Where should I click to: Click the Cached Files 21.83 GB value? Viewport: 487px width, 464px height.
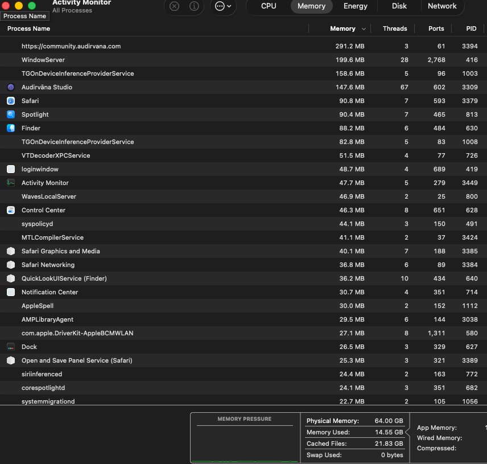point(389,444)
